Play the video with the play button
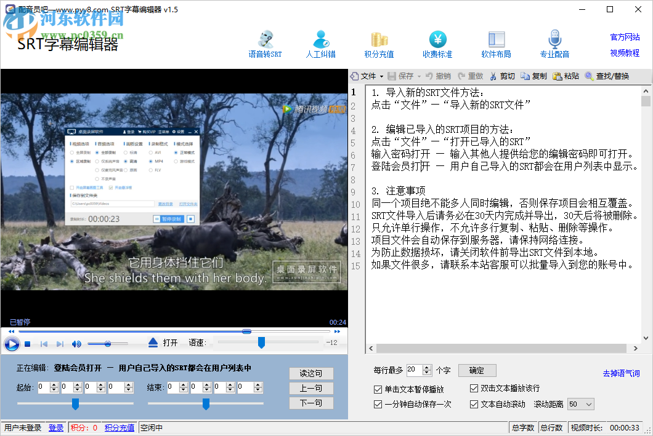This screenshot has height=436, width=653. [12, 344]
